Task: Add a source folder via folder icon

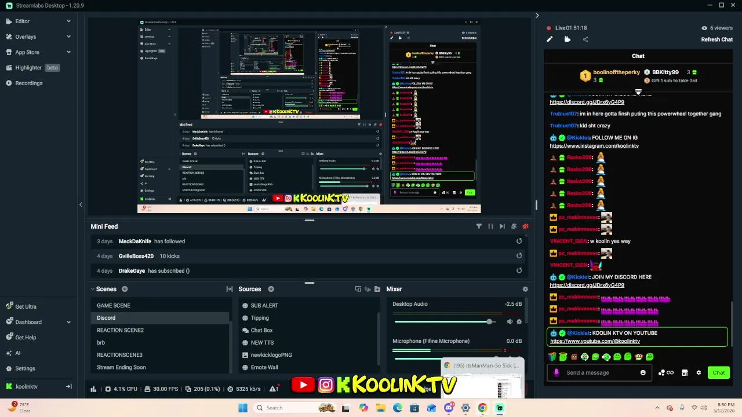Action: coord(377,289)
